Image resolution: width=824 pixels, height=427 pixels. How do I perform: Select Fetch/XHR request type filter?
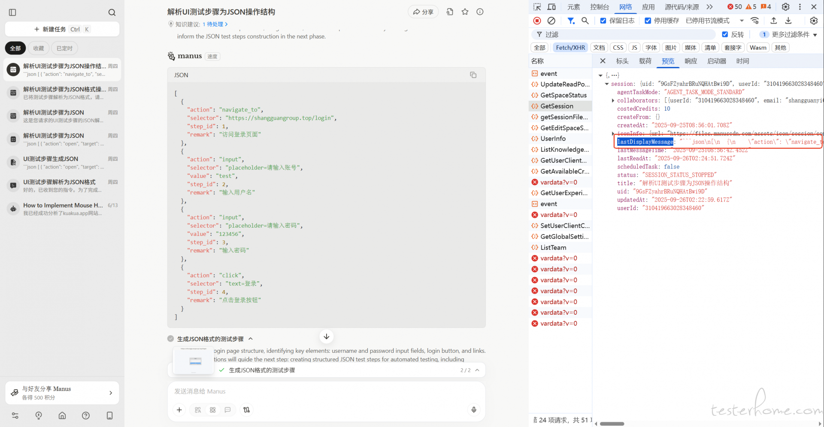570,48
